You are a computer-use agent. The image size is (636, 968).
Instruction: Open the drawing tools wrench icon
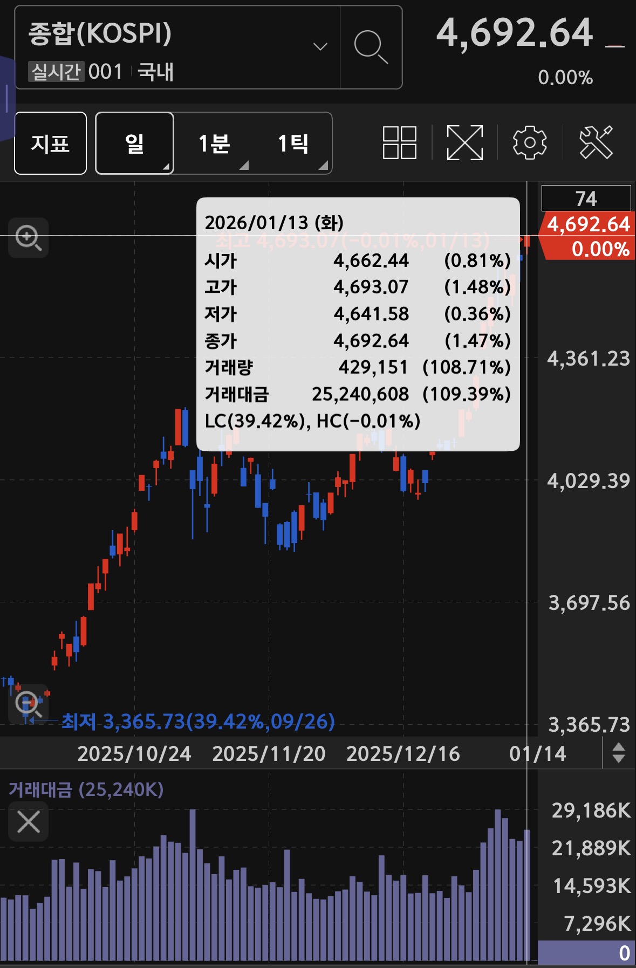(x=596, y=143)
